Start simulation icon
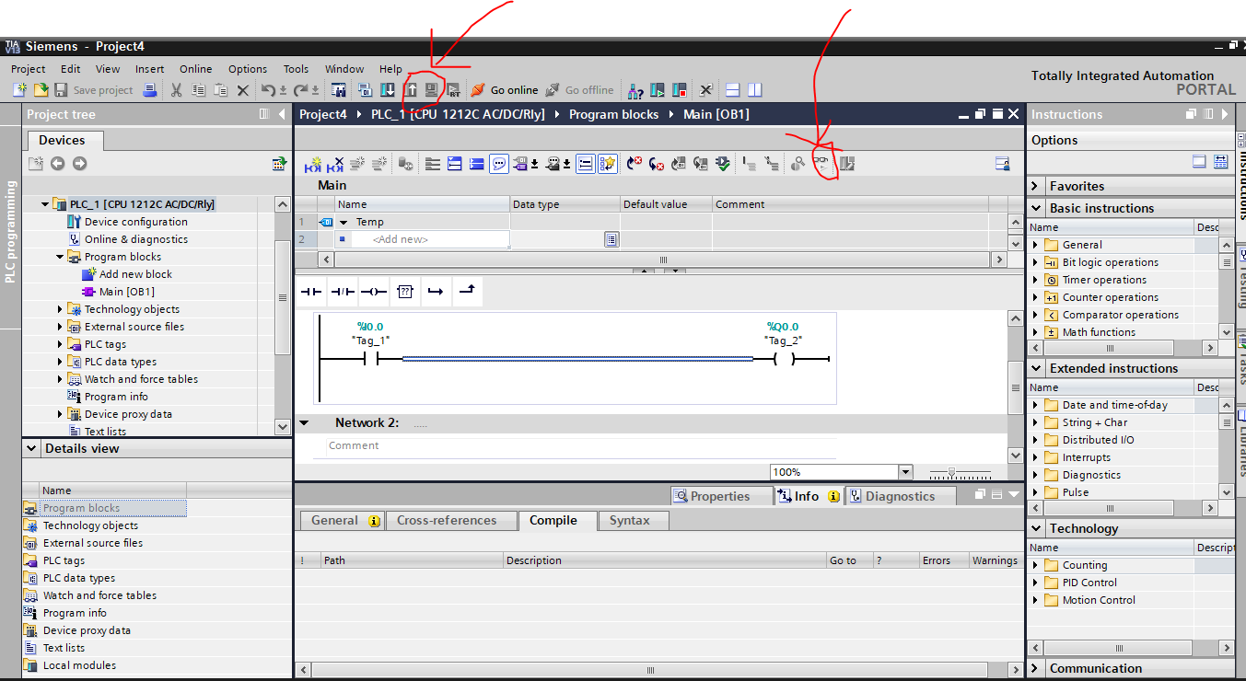This screenshot has height=681, width=1246. point(431,90)
